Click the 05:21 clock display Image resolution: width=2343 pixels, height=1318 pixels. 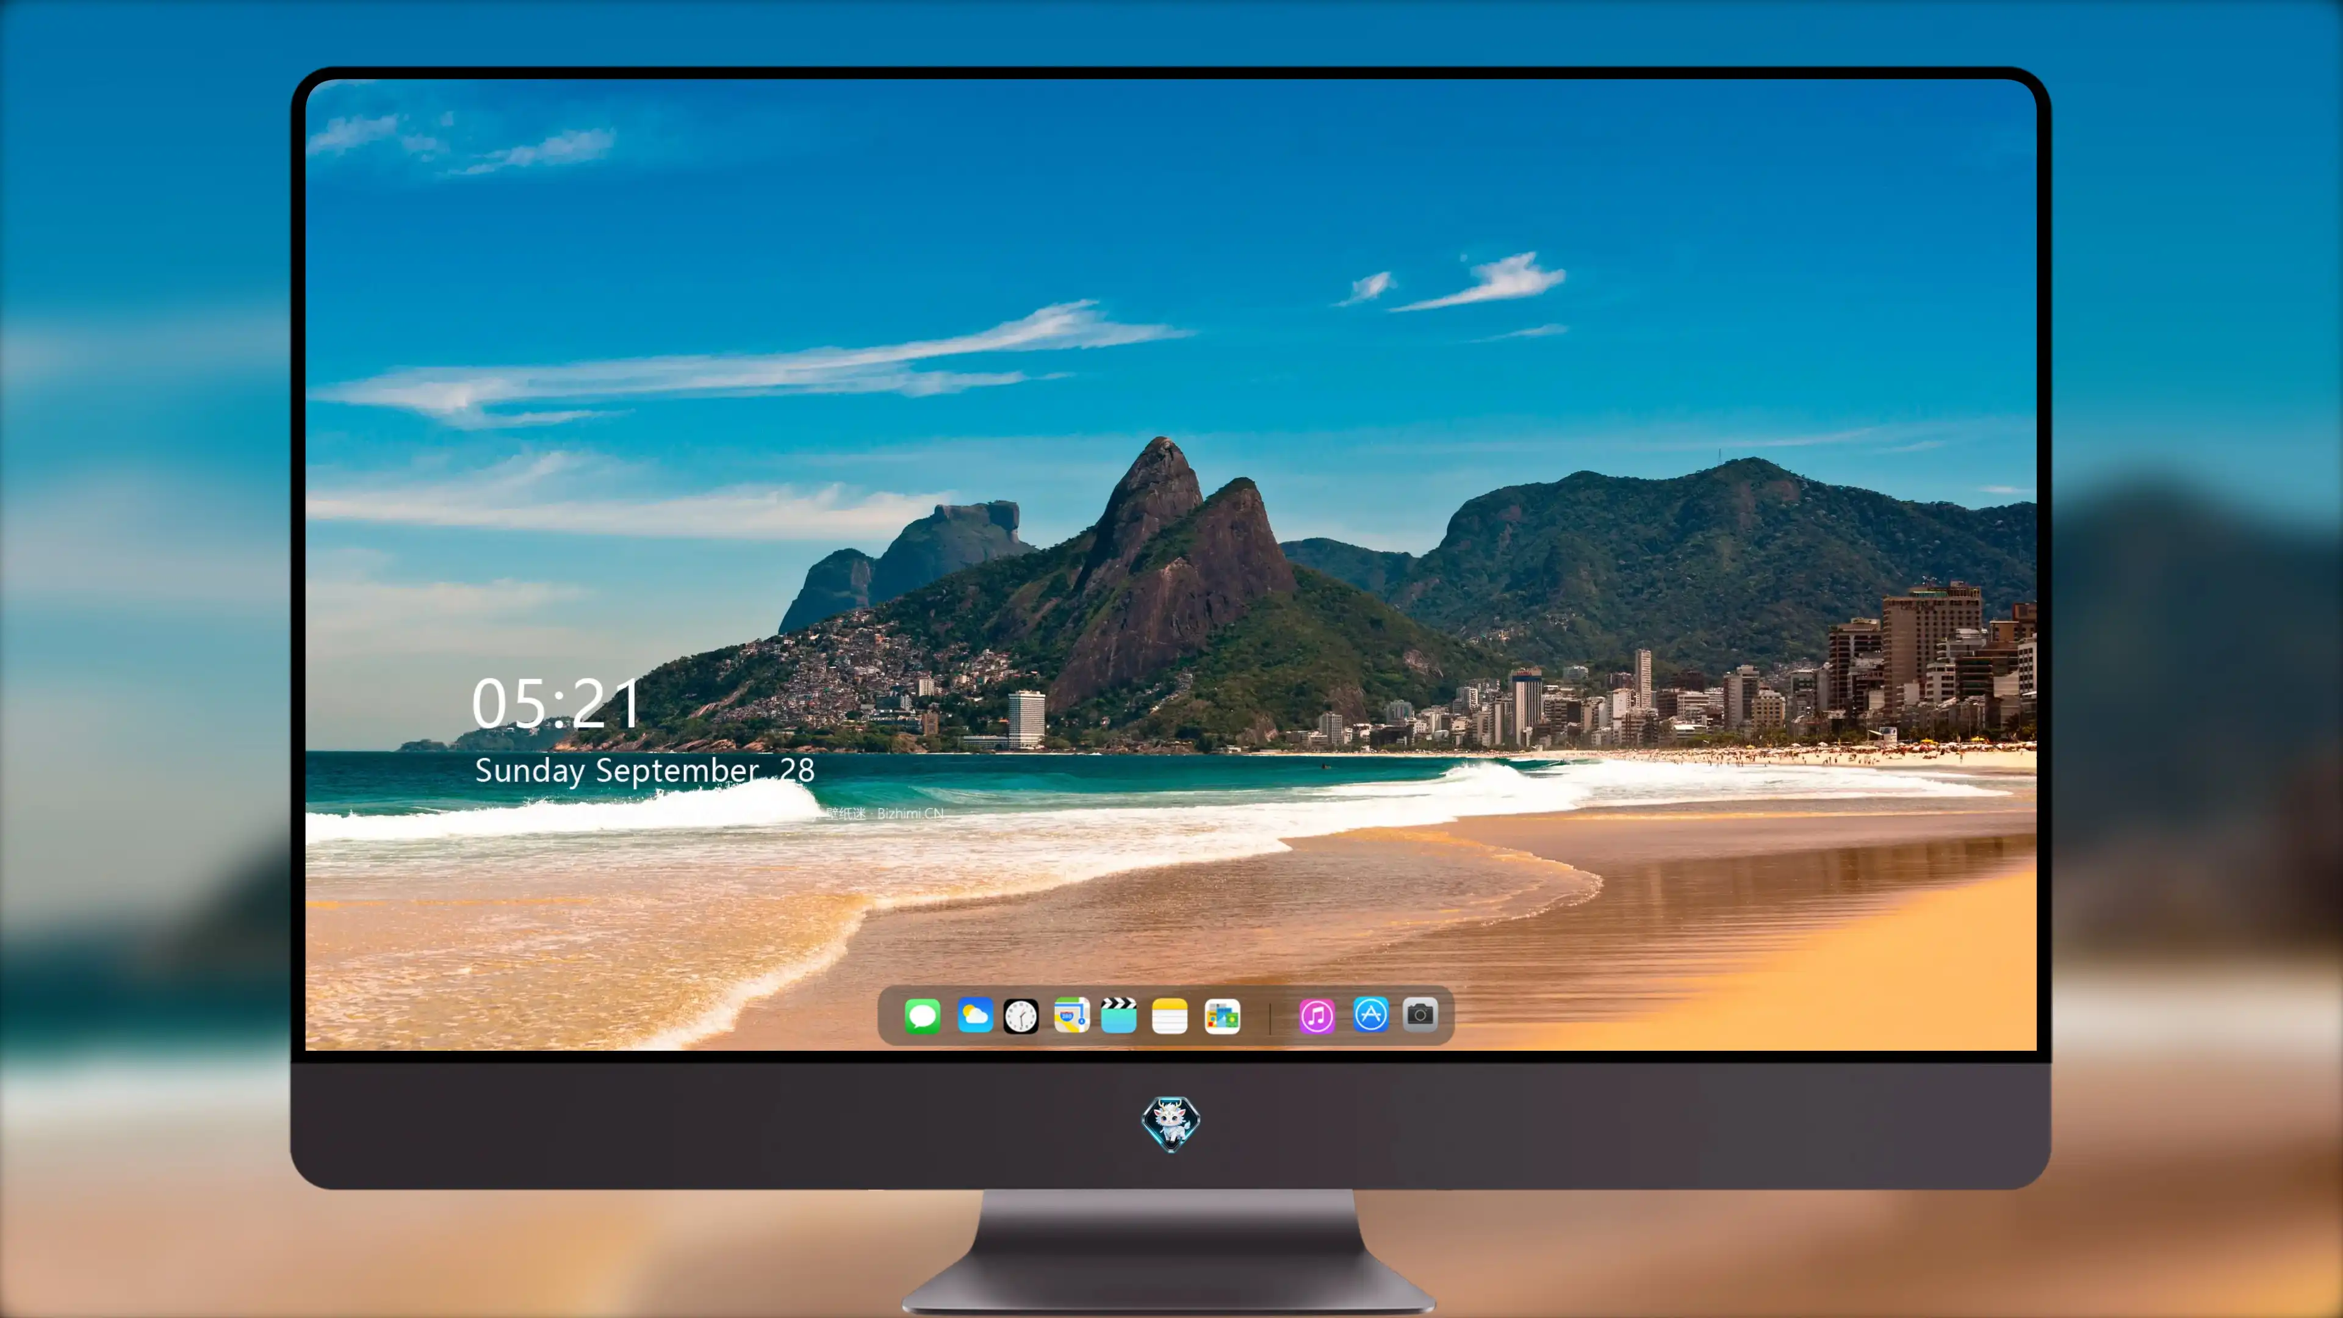(556, 703)
